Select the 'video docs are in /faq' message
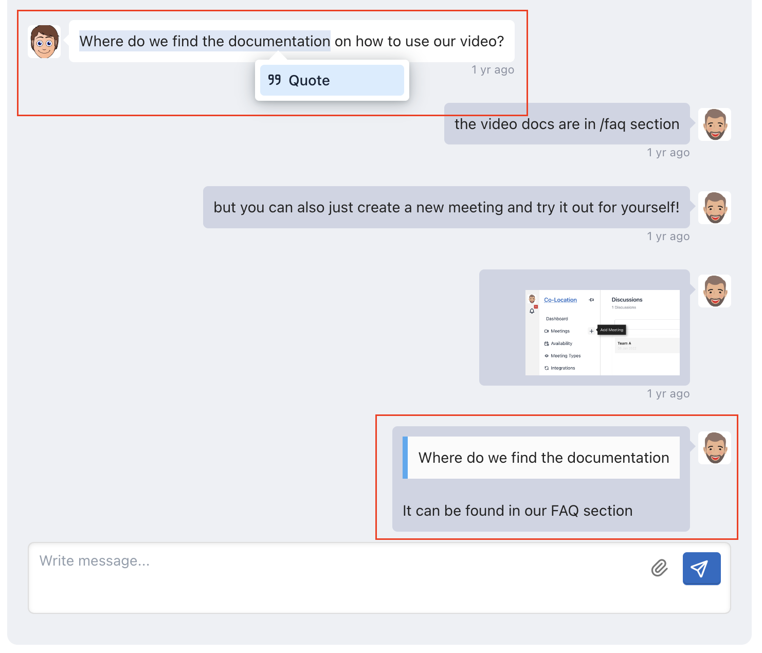 pos(566,124)
